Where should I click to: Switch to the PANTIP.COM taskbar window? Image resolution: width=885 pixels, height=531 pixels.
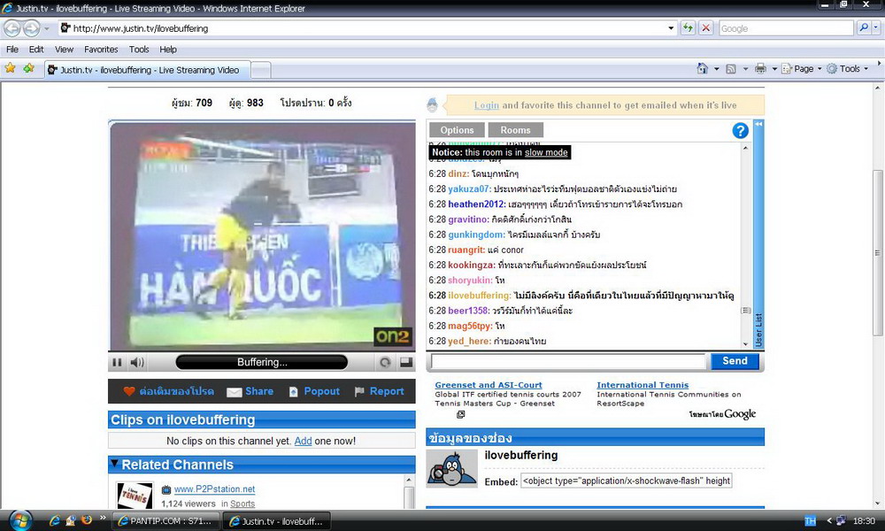pos(165,521)
